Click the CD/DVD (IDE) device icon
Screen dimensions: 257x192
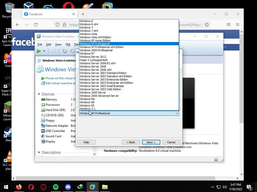click(x=43, y=115)
